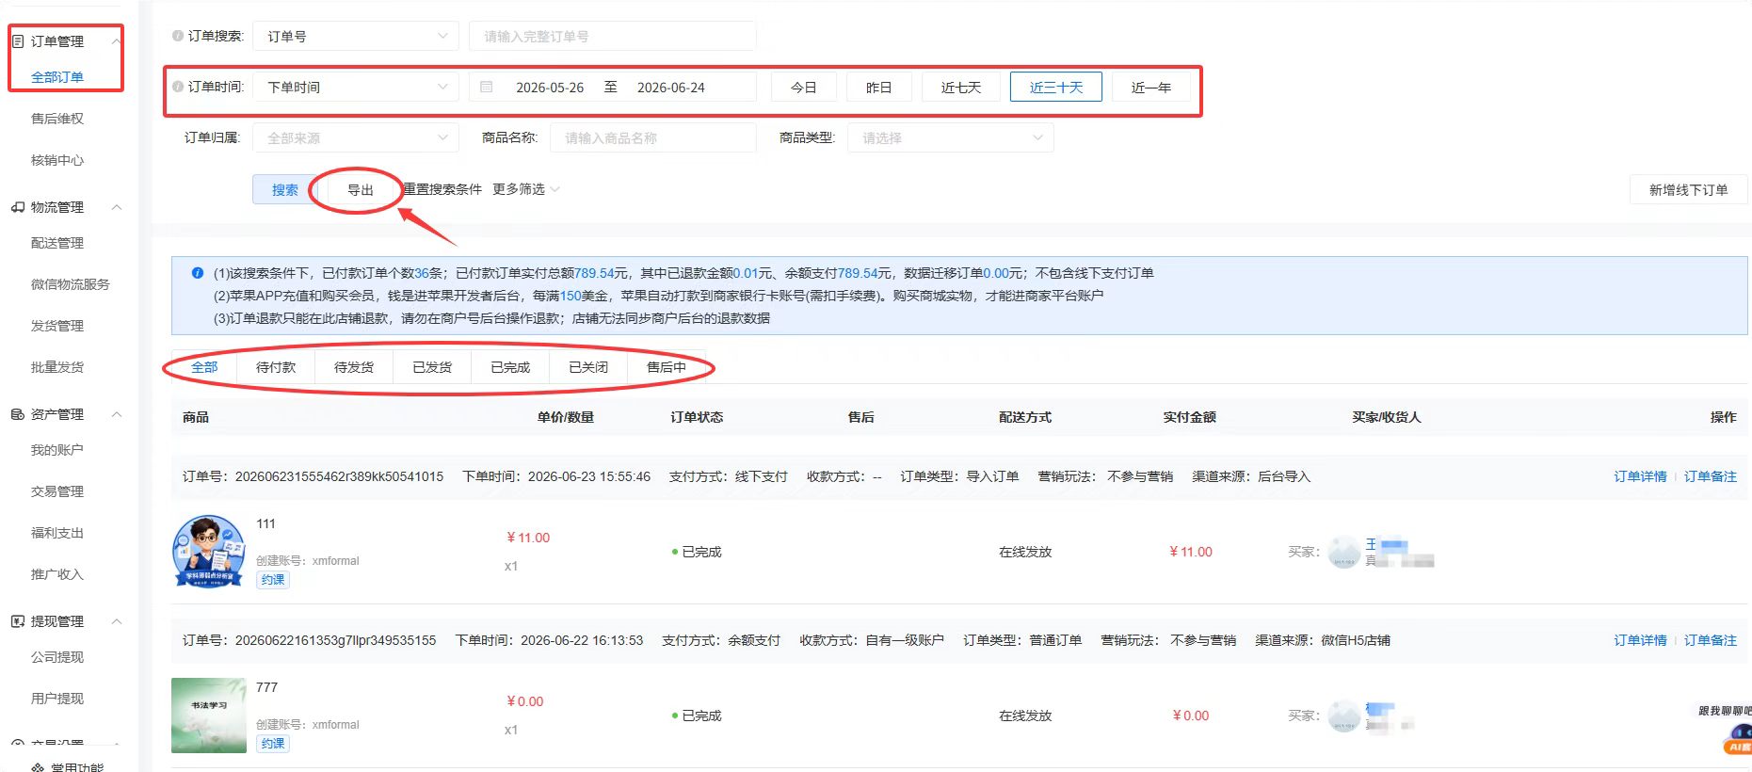Viewport: 1752px width, 772px height.
Task: Click the 新增线下订单 button
Action: (x=1688, y=189)
